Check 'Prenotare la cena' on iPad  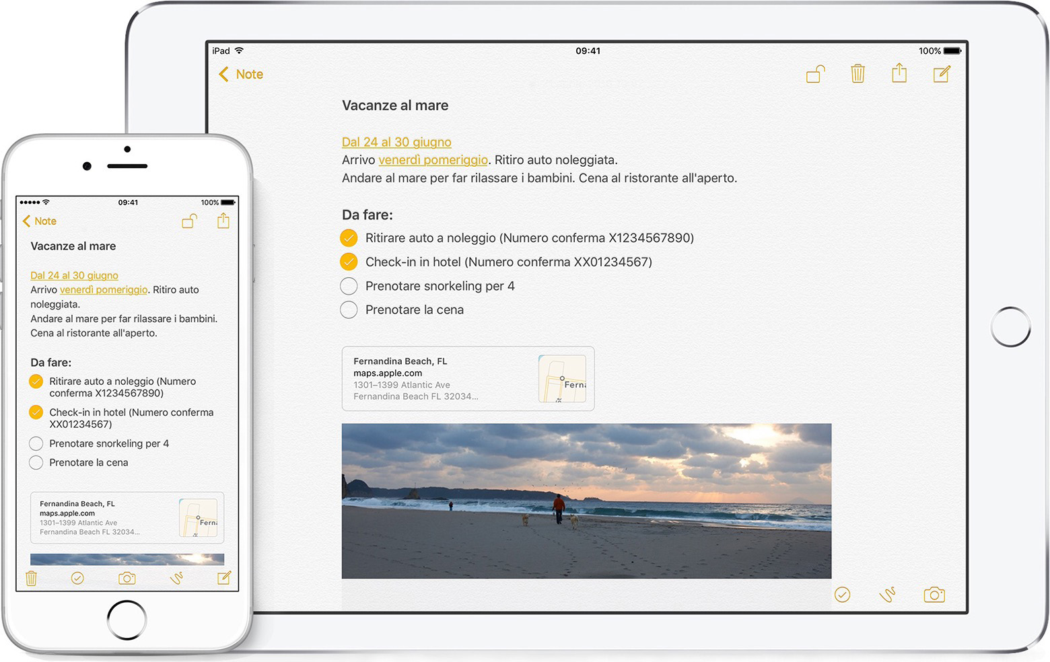point(349,309)
